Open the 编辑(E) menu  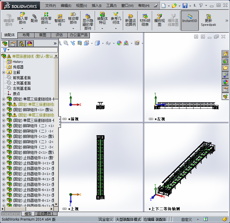tap(66, 6)
